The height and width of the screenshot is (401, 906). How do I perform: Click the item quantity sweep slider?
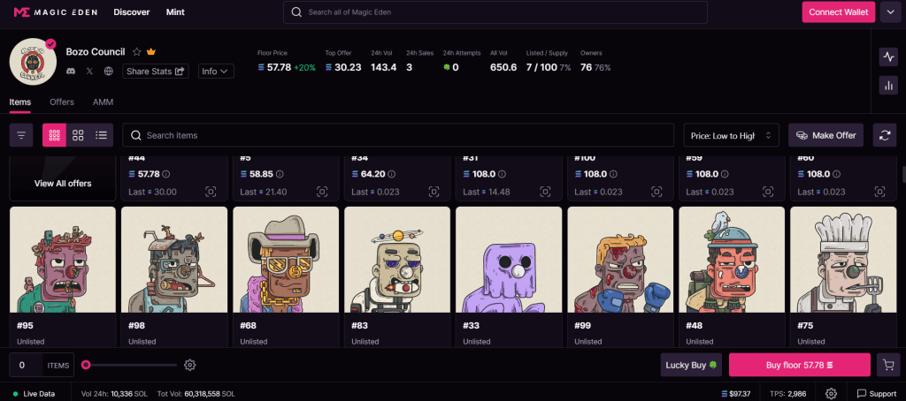[131, 365]
